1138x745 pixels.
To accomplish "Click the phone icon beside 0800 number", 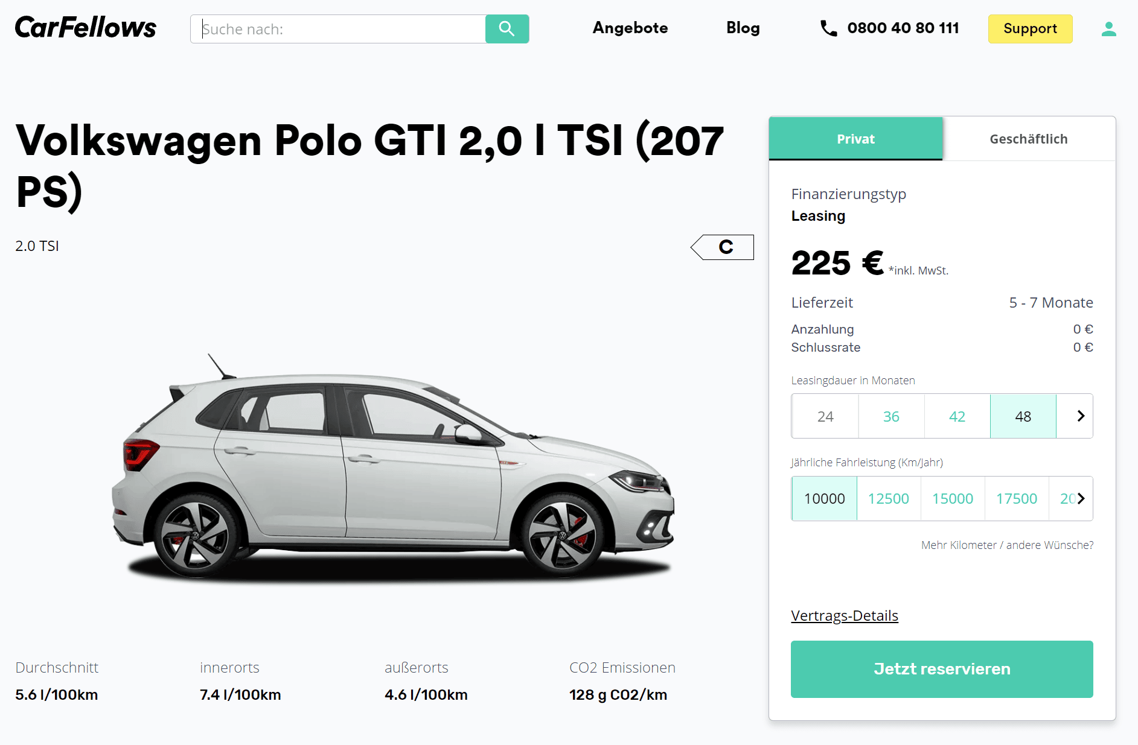I will pyautogui.click(x=828, y=28).
